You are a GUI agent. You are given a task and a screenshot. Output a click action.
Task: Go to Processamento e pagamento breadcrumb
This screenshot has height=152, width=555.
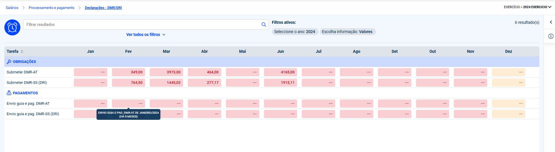(51, 8)
